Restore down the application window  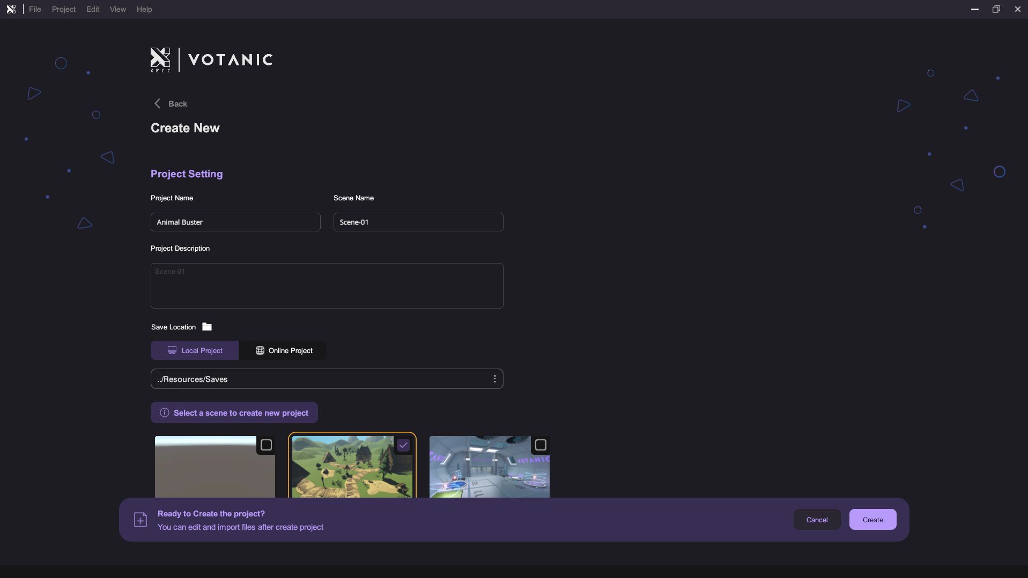996,9
